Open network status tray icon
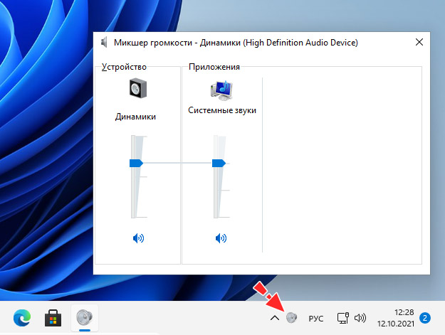 [343, 318]
